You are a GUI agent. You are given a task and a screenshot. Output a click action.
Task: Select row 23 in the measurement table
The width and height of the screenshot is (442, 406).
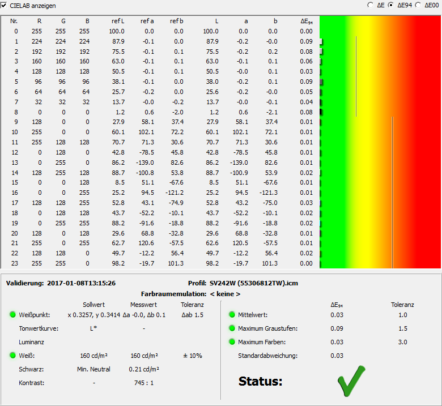(159, 263)
